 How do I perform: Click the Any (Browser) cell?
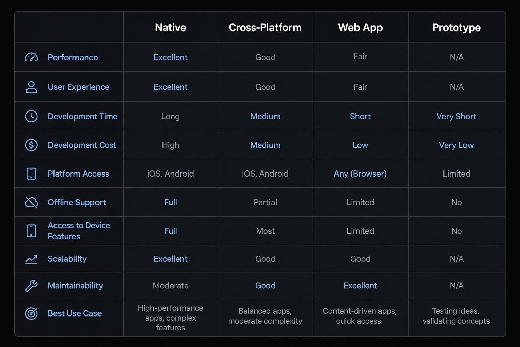coord(360,173)
